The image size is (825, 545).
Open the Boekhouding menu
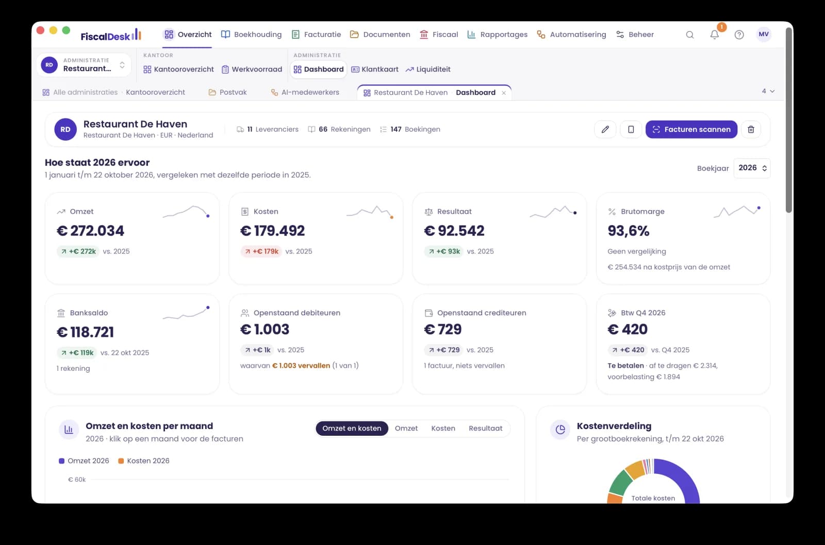tap(252, 35)
